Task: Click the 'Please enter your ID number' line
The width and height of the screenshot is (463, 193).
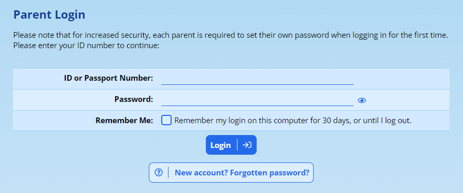Action: point(86,46)
